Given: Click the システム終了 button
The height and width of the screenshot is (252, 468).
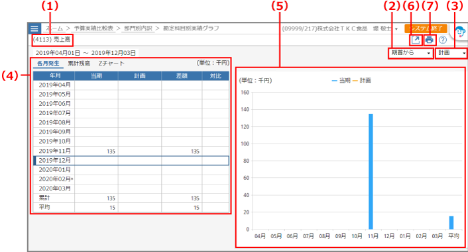Looking at the screenshot, I should [426, 28].
